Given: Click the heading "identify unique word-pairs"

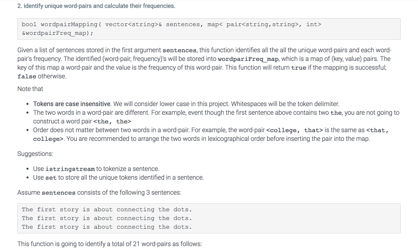Looking at the screenshot, I should click(x=96, y=6).
